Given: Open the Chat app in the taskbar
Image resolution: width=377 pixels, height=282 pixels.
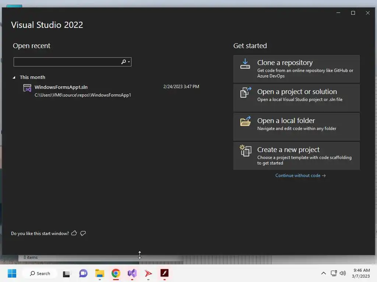Looking at the screenshot, I should click(83, 273).
